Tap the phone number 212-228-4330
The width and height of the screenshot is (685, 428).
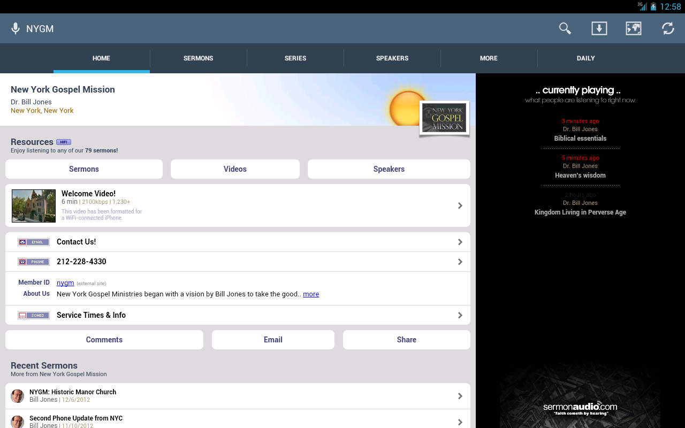tap(81, 262)
